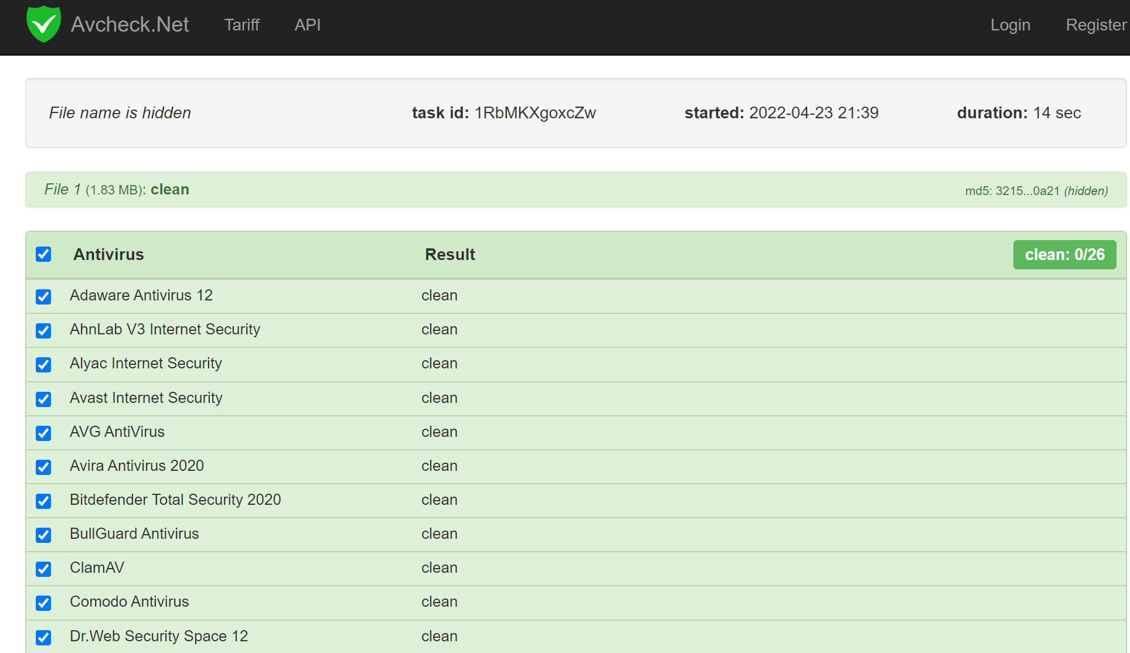Open the API menu item
Image resolution: width=1130 pixels, height=653 pixels.
pos(307,25)
